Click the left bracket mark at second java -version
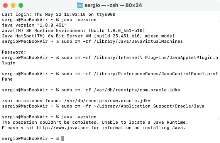 (1, 117)
